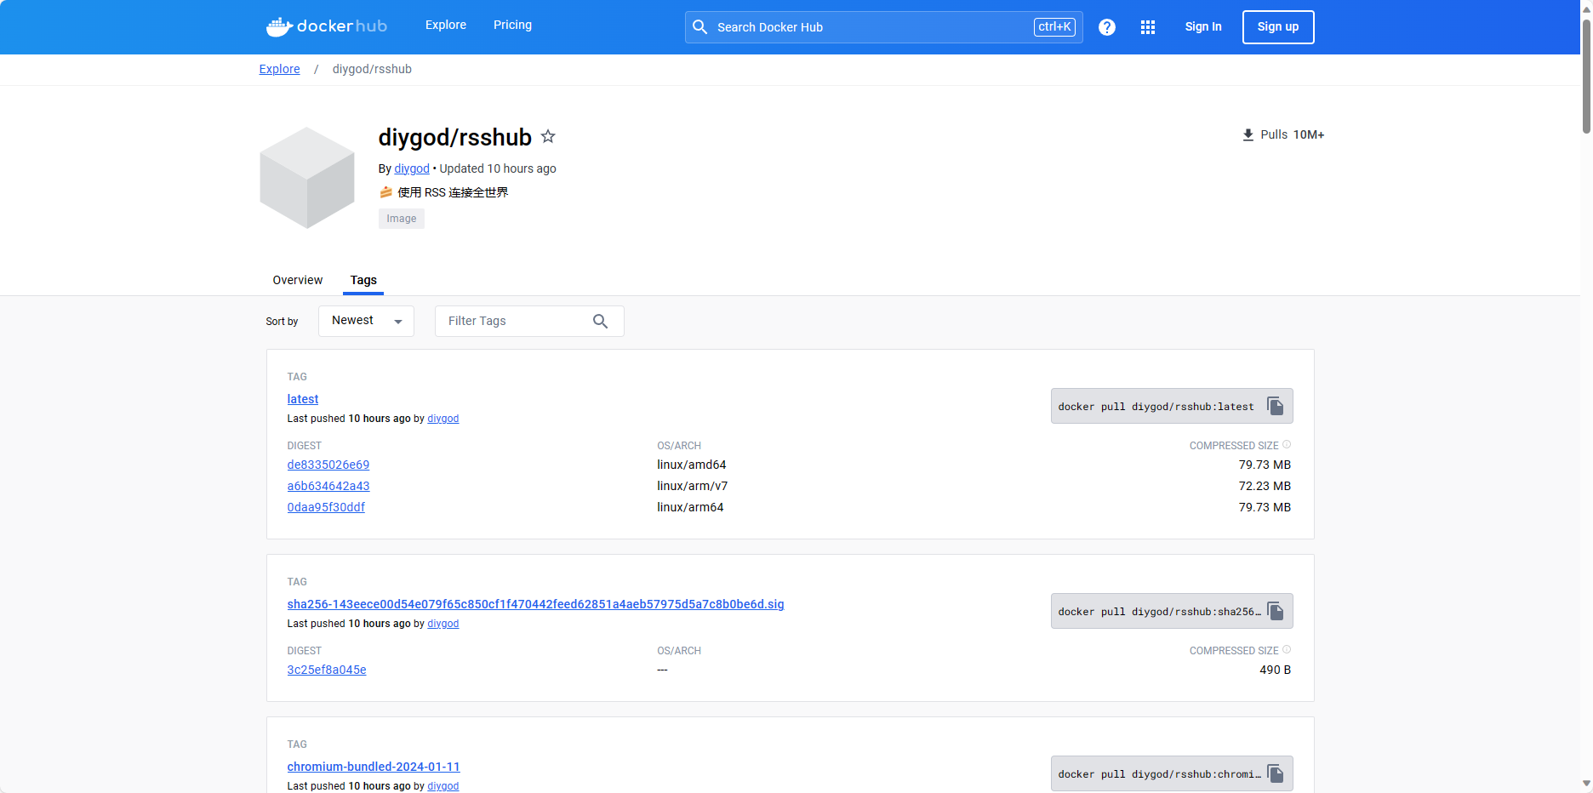Open digest 0daa95f30ddf

326,507
